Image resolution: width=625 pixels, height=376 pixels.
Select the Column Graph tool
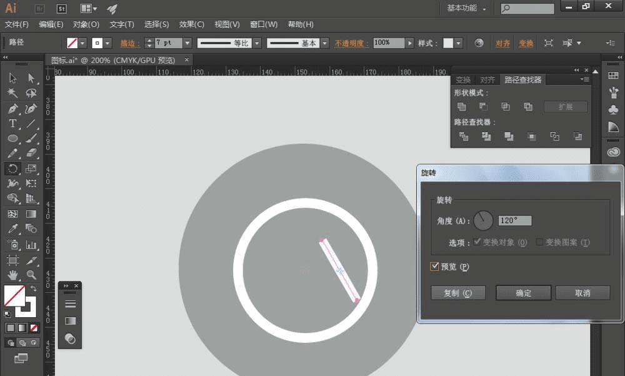click(x=31, y=244)
